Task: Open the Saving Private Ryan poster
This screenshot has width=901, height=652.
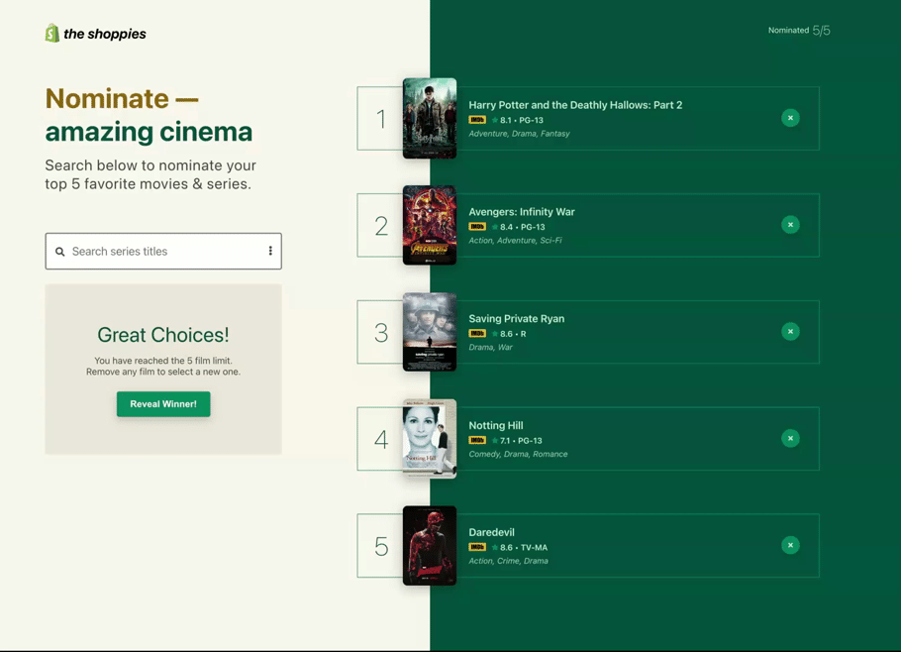Action: tap(430, 332)
